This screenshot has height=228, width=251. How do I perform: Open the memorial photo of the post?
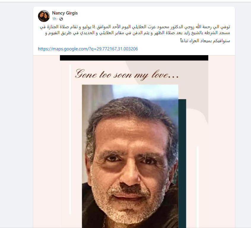click(x=134, y=142)
